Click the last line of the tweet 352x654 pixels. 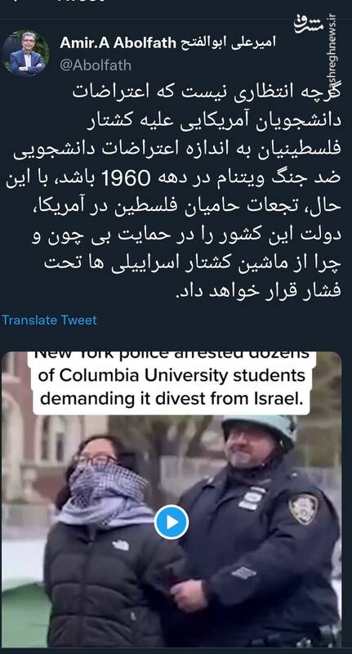(x=258, y=288)
